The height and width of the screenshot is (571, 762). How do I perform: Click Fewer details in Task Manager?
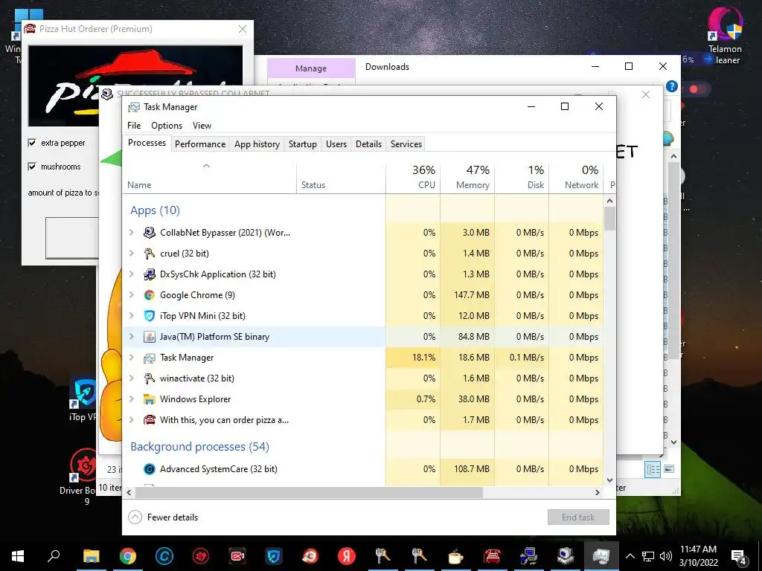[163, 517]
